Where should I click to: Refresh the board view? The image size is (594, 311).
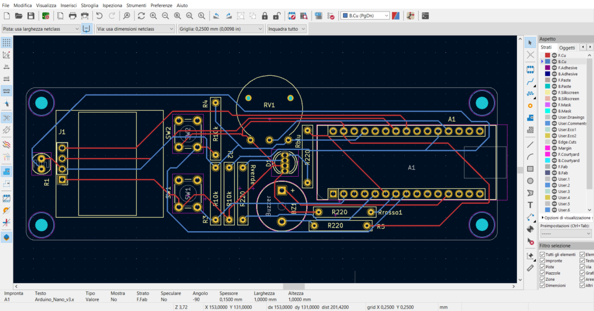[x=141, y=16]
